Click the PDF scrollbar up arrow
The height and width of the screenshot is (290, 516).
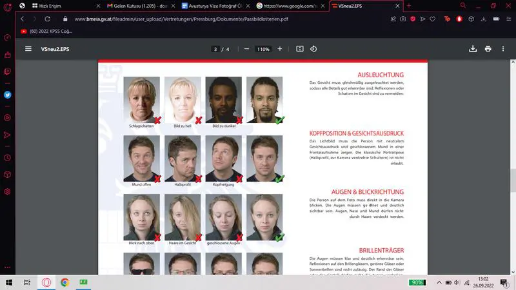pyautogui.click(x=513, y=62)
